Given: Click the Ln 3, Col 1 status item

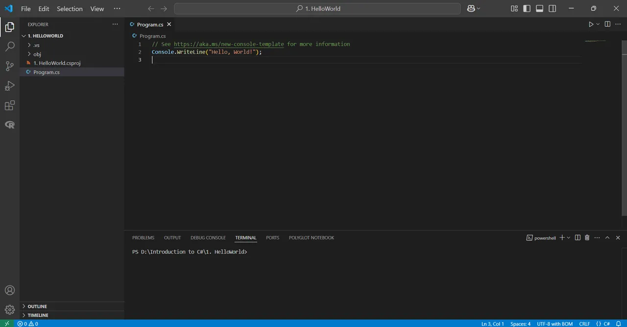Looking at the screenshot, I should [492, 324].
